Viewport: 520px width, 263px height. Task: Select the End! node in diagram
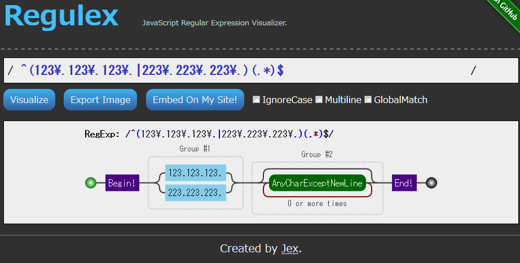pyautogui.click(x=404, y=183)
